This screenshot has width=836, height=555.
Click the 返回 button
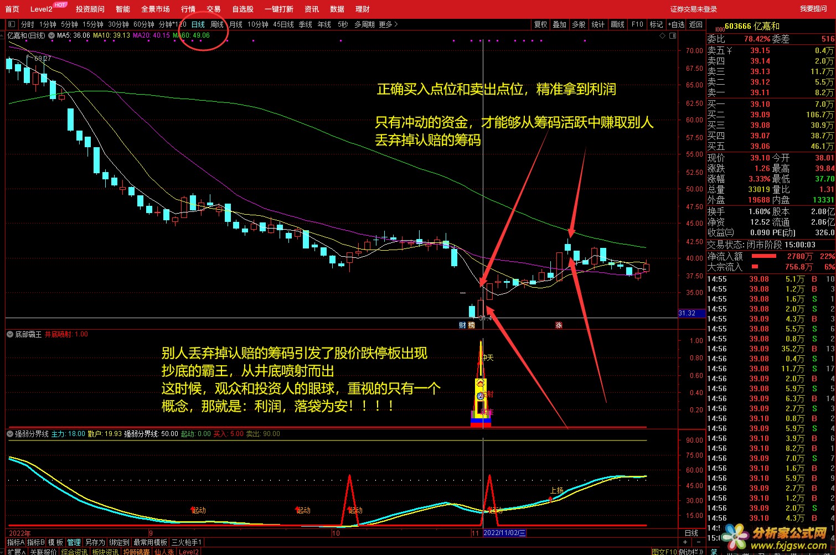click(695, 24)
